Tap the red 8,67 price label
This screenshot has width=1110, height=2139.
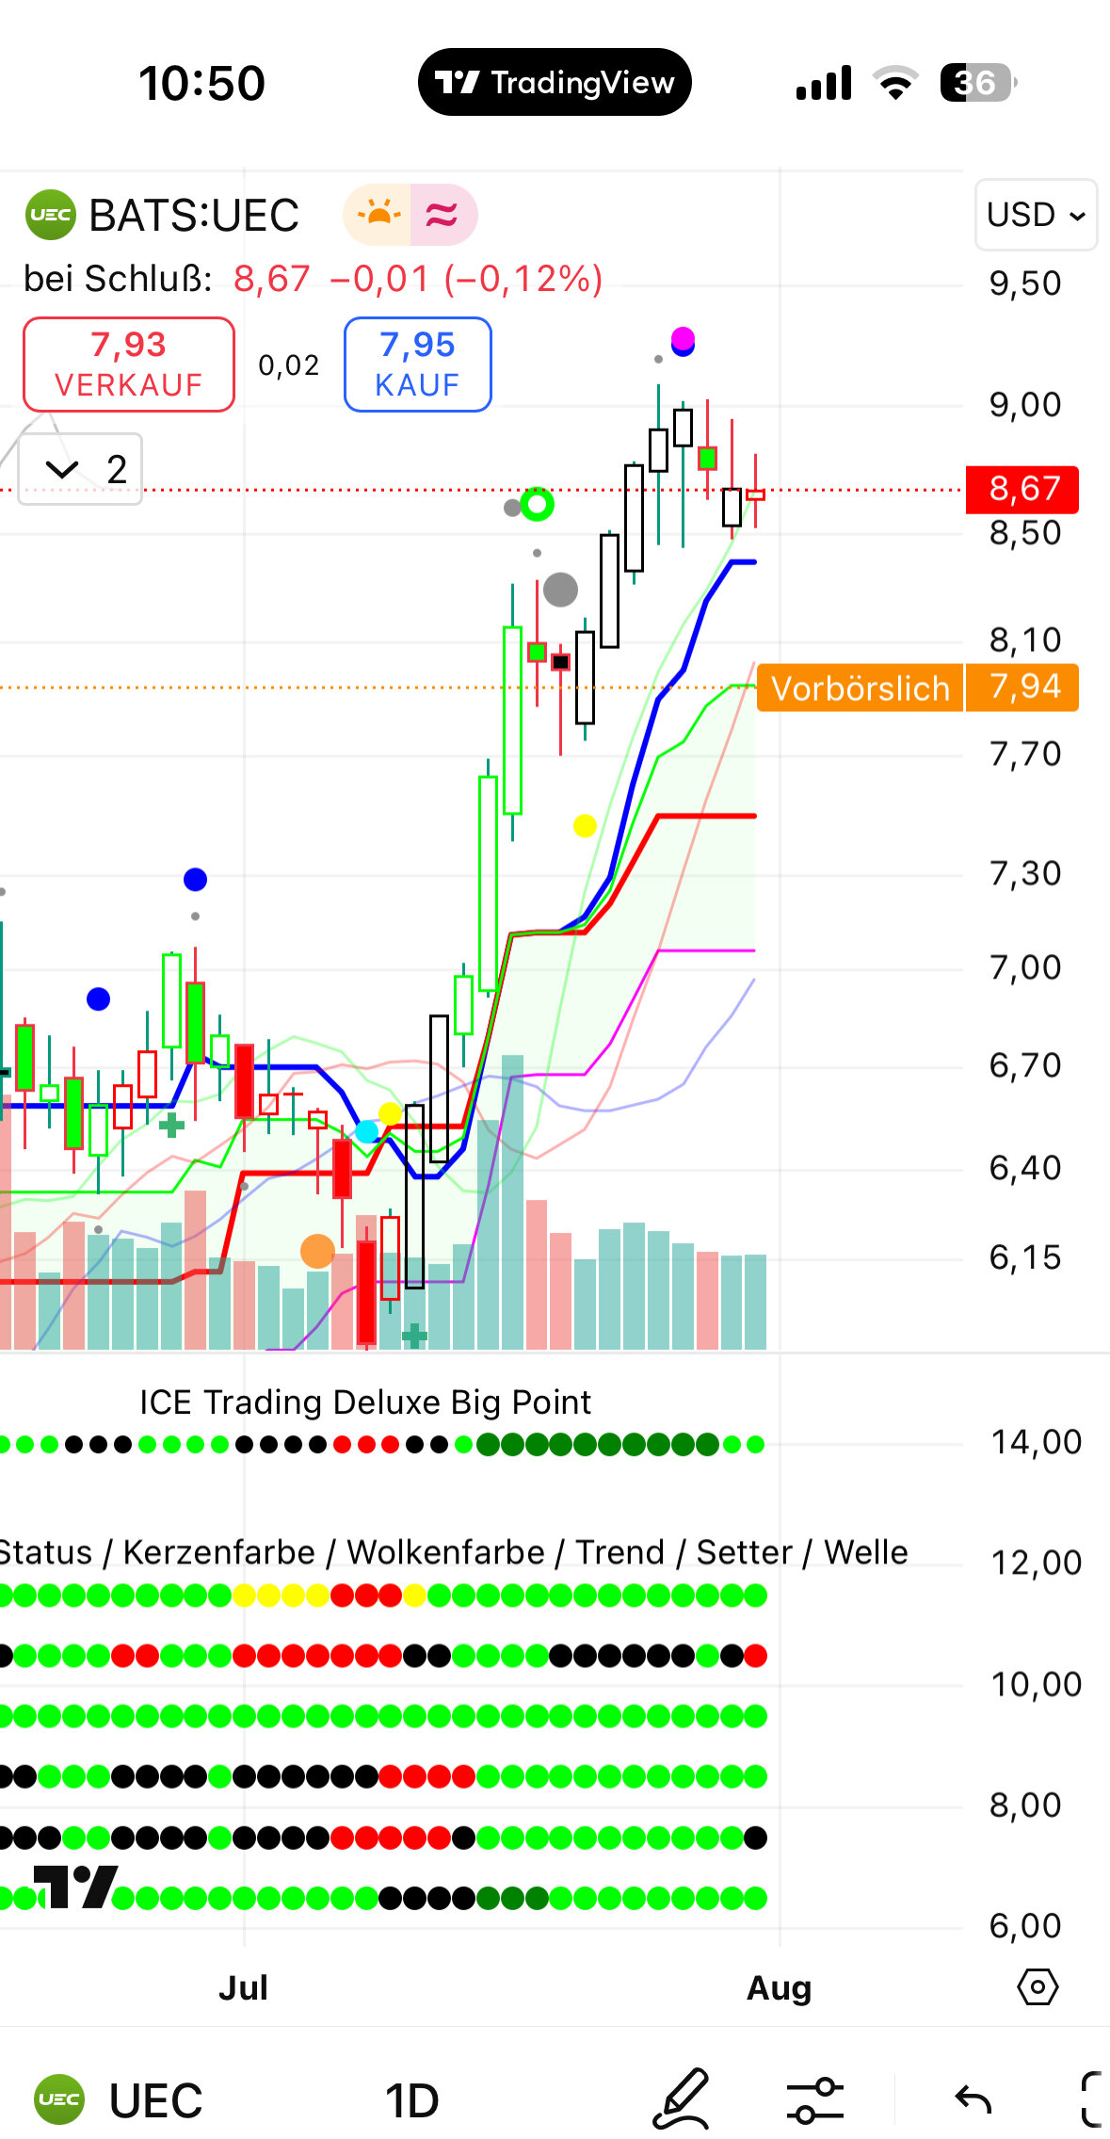tap(1022, 489)
